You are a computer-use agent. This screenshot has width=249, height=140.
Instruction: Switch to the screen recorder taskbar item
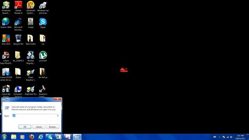(x=59, y=137)
